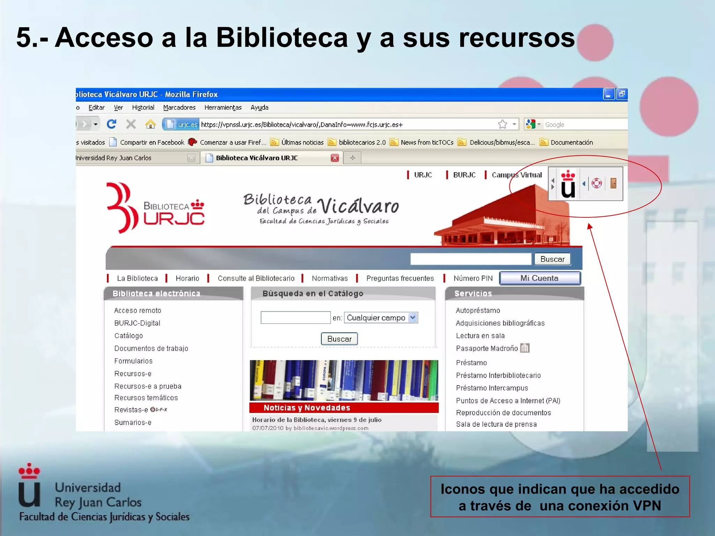Viewport: 715px width, 536px height.
Task: Open the News from ticTOCs bookmark
Action: tap(422, 142)
